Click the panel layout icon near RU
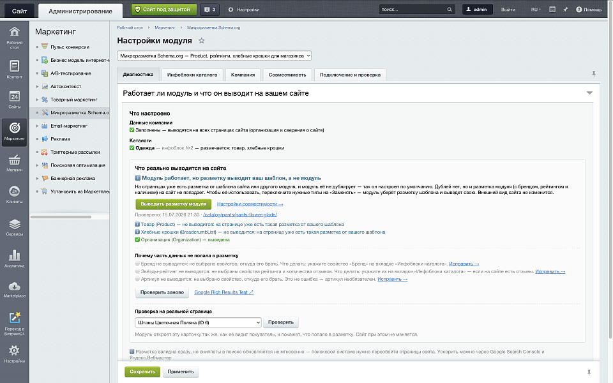 552,10
